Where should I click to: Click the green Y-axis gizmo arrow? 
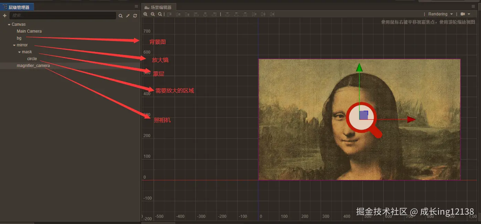(x=359, y=67)
